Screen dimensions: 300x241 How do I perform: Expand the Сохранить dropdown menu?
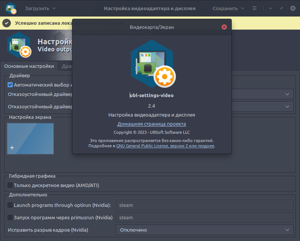tap(228, 8)
